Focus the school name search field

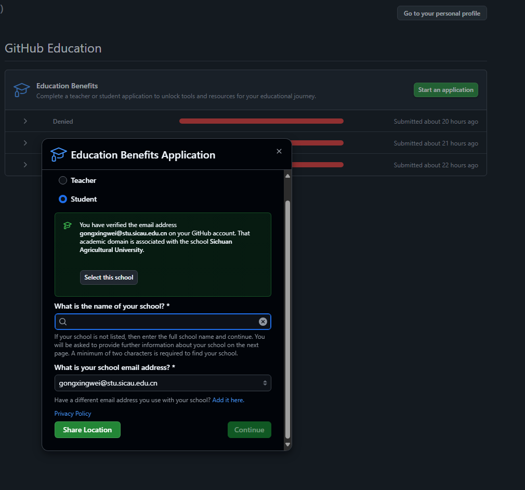(x=163, y=322)
